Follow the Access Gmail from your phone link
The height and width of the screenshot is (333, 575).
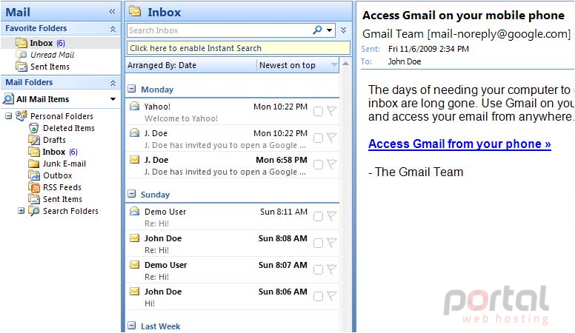459,144
